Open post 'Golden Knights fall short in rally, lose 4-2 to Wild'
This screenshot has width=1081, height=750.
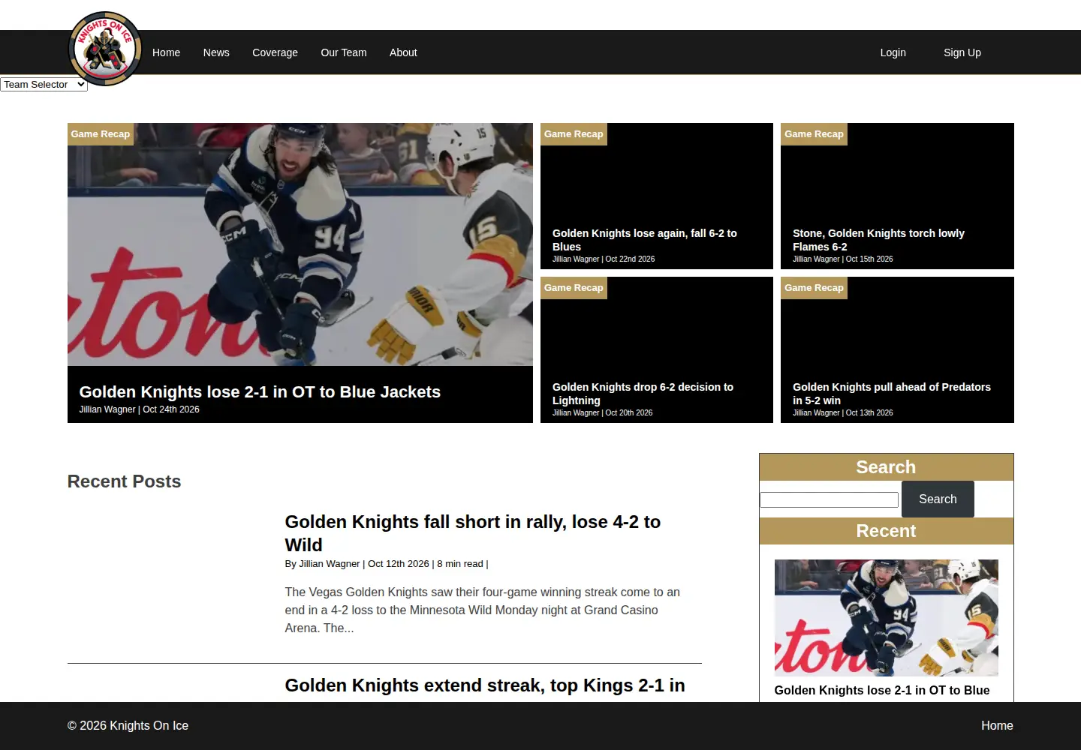473,533
